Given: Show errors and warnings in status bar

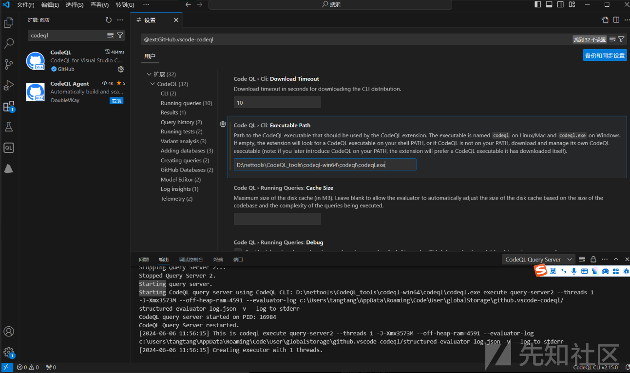Looking at the screenshot, I should [x=29, y=367].
